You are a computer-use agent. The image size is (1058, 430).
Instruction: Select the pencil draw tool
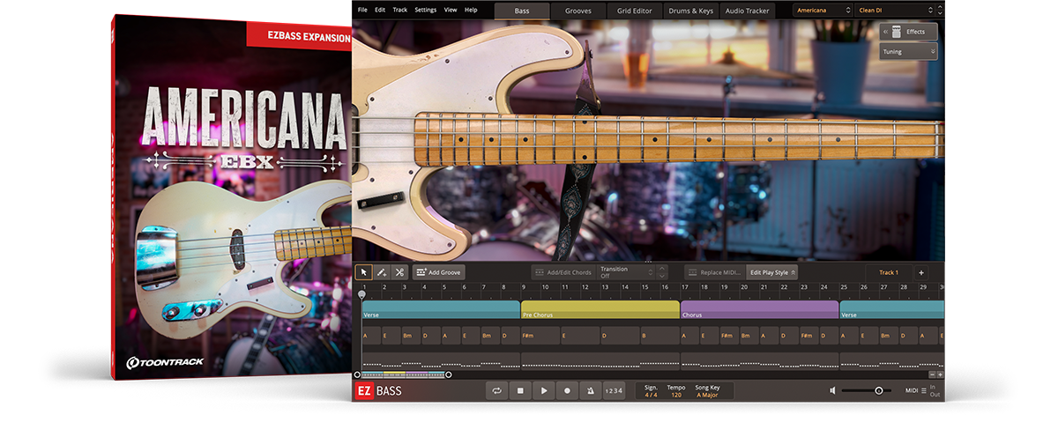(x=381, y=272)
